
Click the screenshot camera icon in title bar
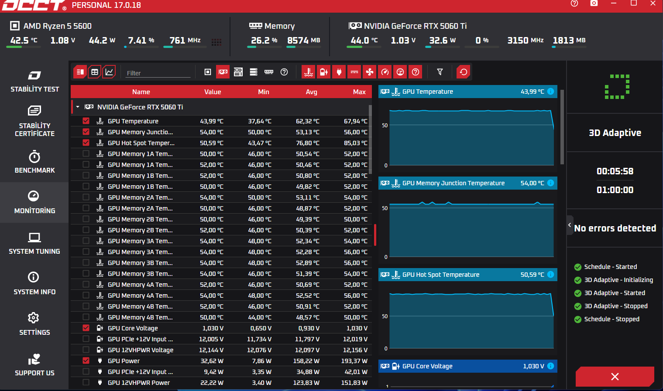tap(594, 3)
